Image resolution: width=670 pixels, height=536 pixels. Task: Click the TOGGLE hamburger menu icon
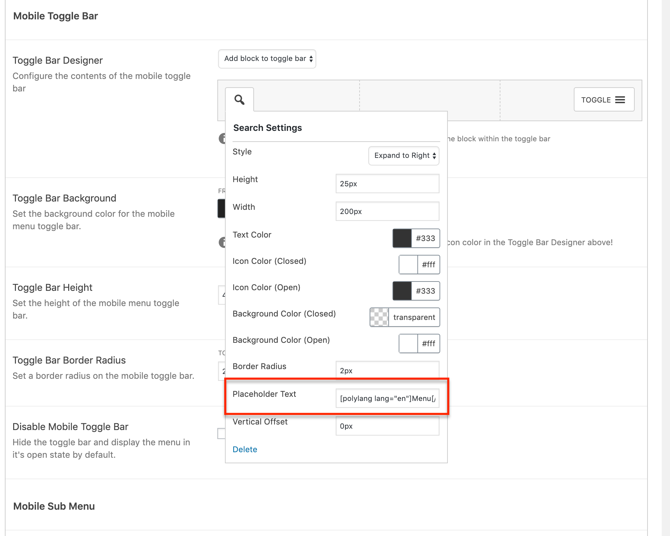(x=620, y=100)
